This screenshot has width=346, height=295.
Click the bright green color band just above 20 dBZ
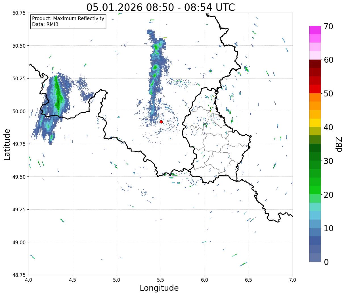[x=315, y=190]
